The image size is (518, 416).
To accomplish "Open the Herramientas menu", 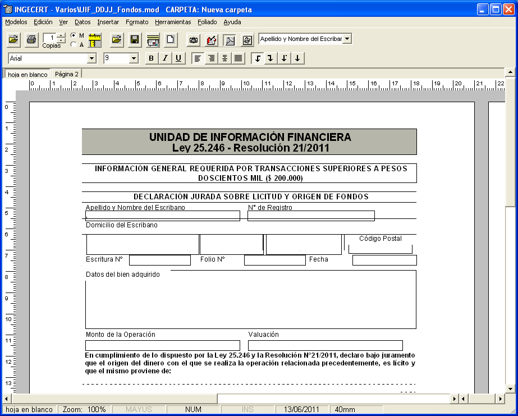I will 173,22.
